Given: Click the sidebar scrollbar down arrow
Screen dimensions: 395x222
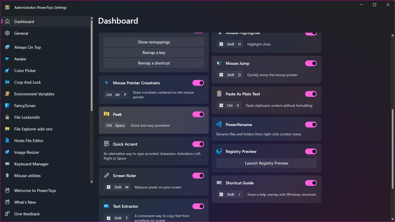Looking at the screenshot, I should [x=92, y=182].
